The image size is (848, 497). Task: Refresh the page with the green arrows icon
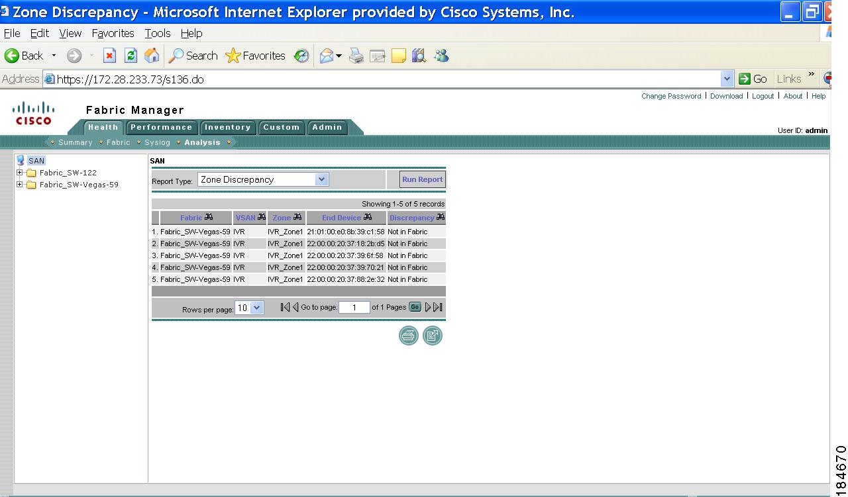pos(131,56)
